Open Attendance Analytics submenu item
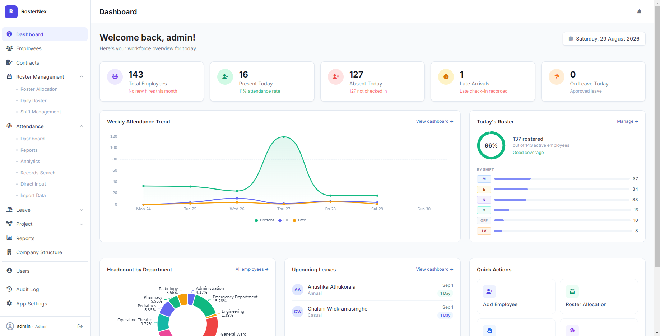 30,161
